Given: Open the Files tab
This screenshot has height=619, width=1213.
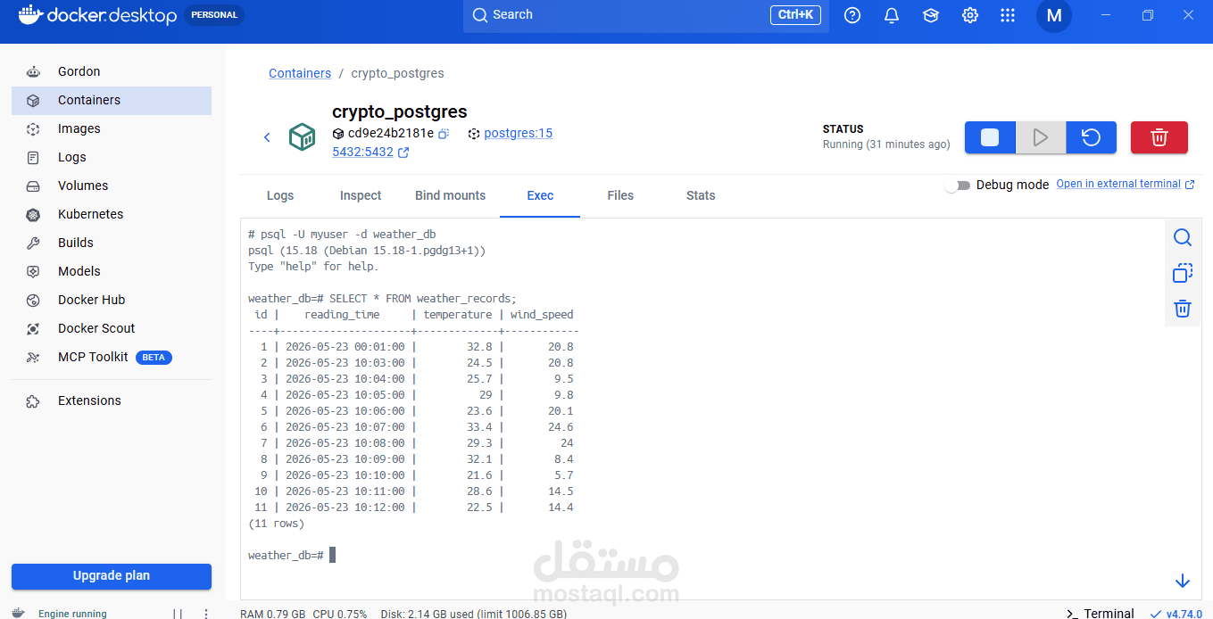Looking at the screenshot, I should pyautogui.click(x=620, y=195).
